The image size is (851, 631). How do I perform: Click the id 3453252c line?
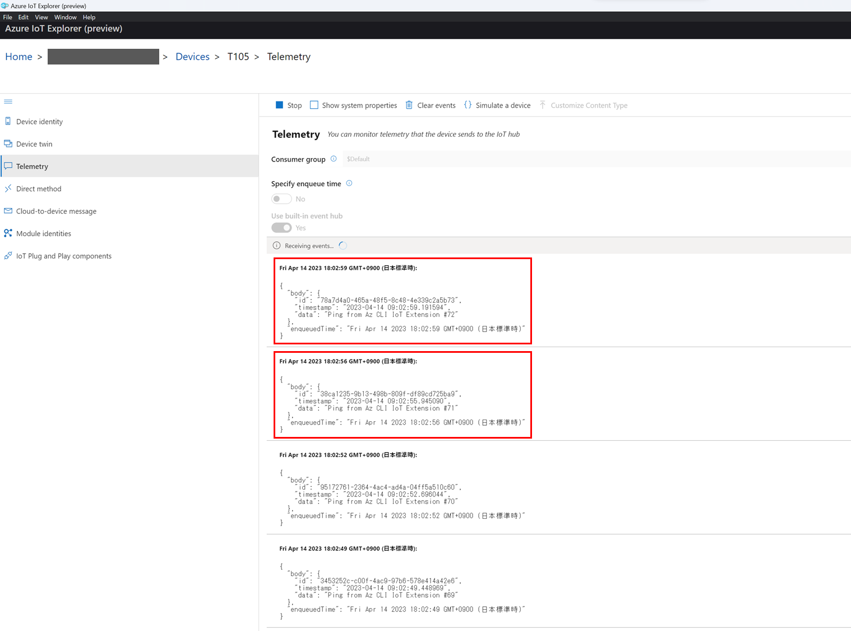(x=380, y=581)
